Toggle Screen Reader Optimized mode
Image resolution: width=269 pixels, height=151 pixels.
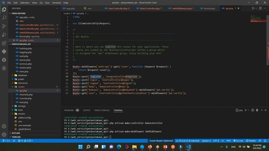(x=161, y=141)
